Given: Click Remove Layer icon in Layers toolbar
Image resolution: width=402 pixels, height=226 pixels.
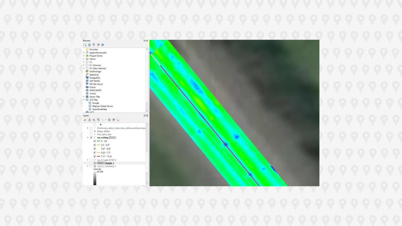Looking at the screenshot, I should tap(118, 120).
